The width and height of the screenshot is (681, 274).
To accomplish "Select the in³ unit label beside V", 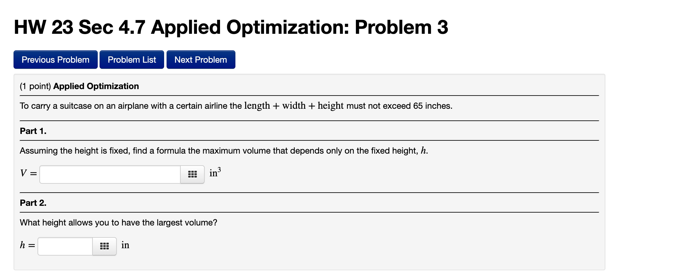I will coord(214,173).
